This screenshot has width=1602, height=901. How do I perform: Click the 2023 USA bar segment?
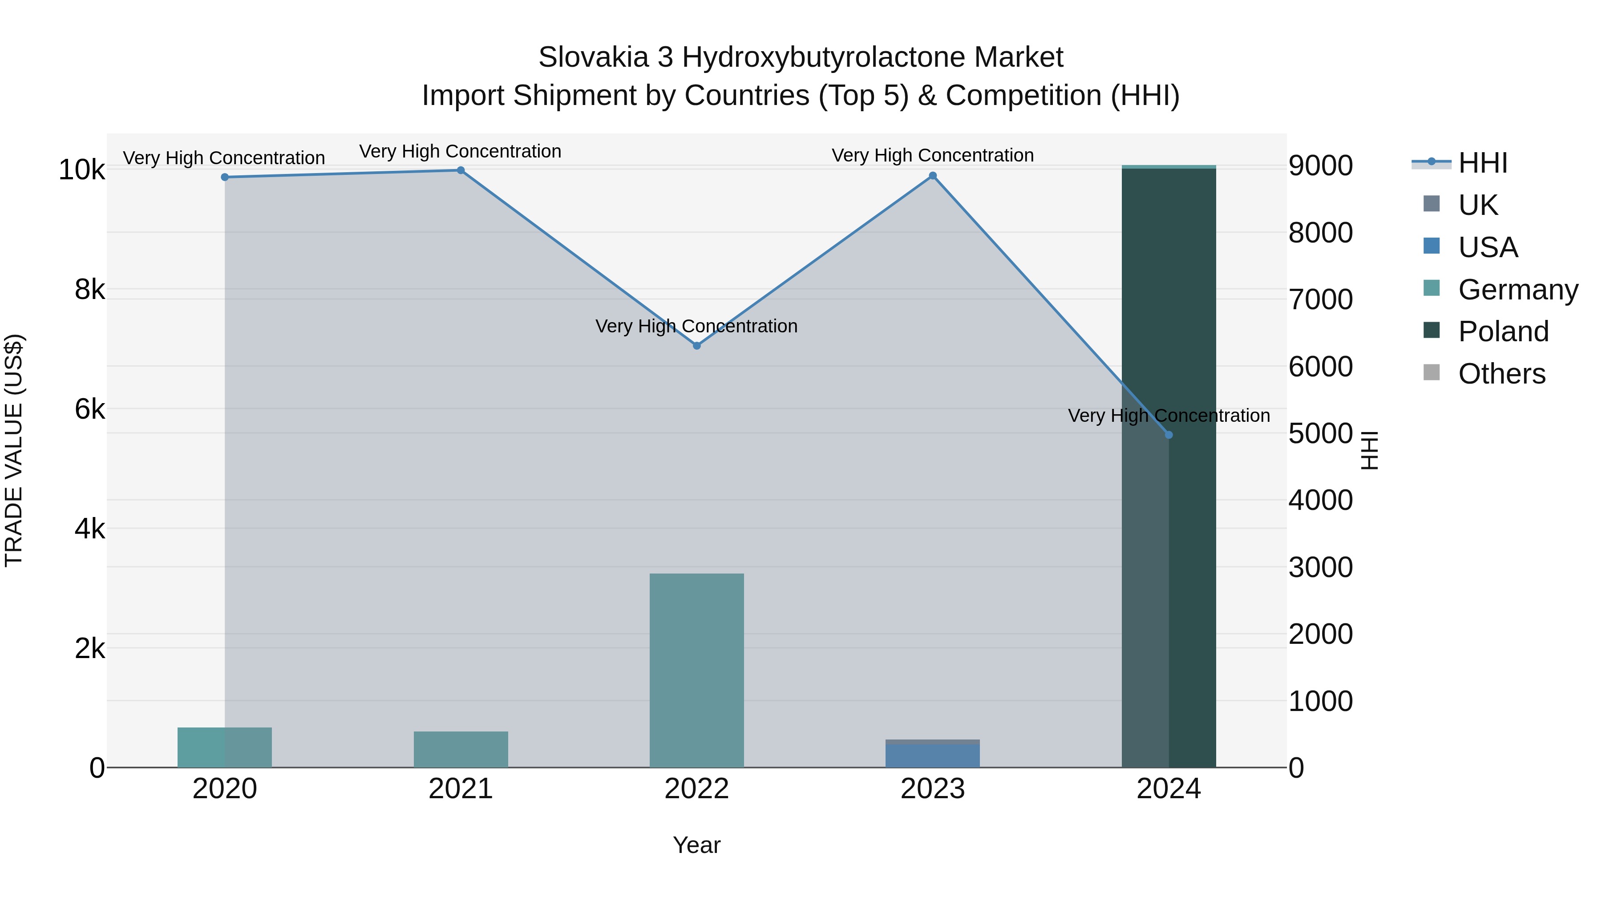click(x=933, y=756)
